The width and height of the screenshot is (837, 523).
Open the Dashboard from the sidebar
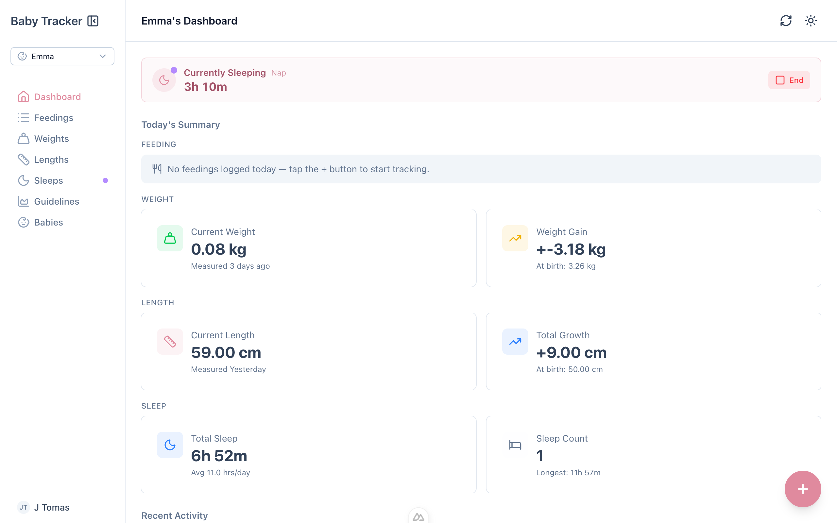click(57, 97)
